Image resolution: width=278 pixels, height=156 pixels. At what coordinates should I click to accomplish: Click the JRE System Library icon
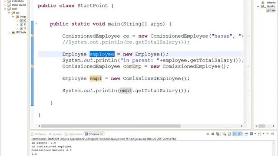pos(13,32)
